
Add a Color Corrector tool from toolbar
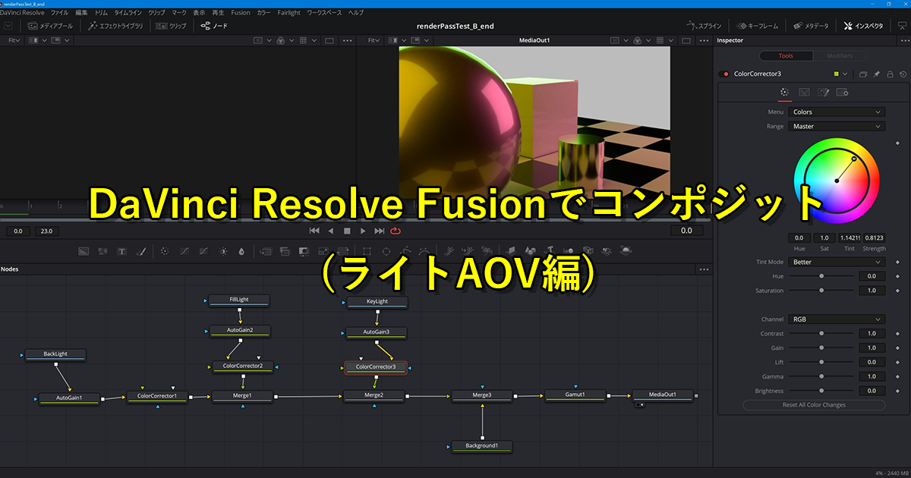(165, 250)
